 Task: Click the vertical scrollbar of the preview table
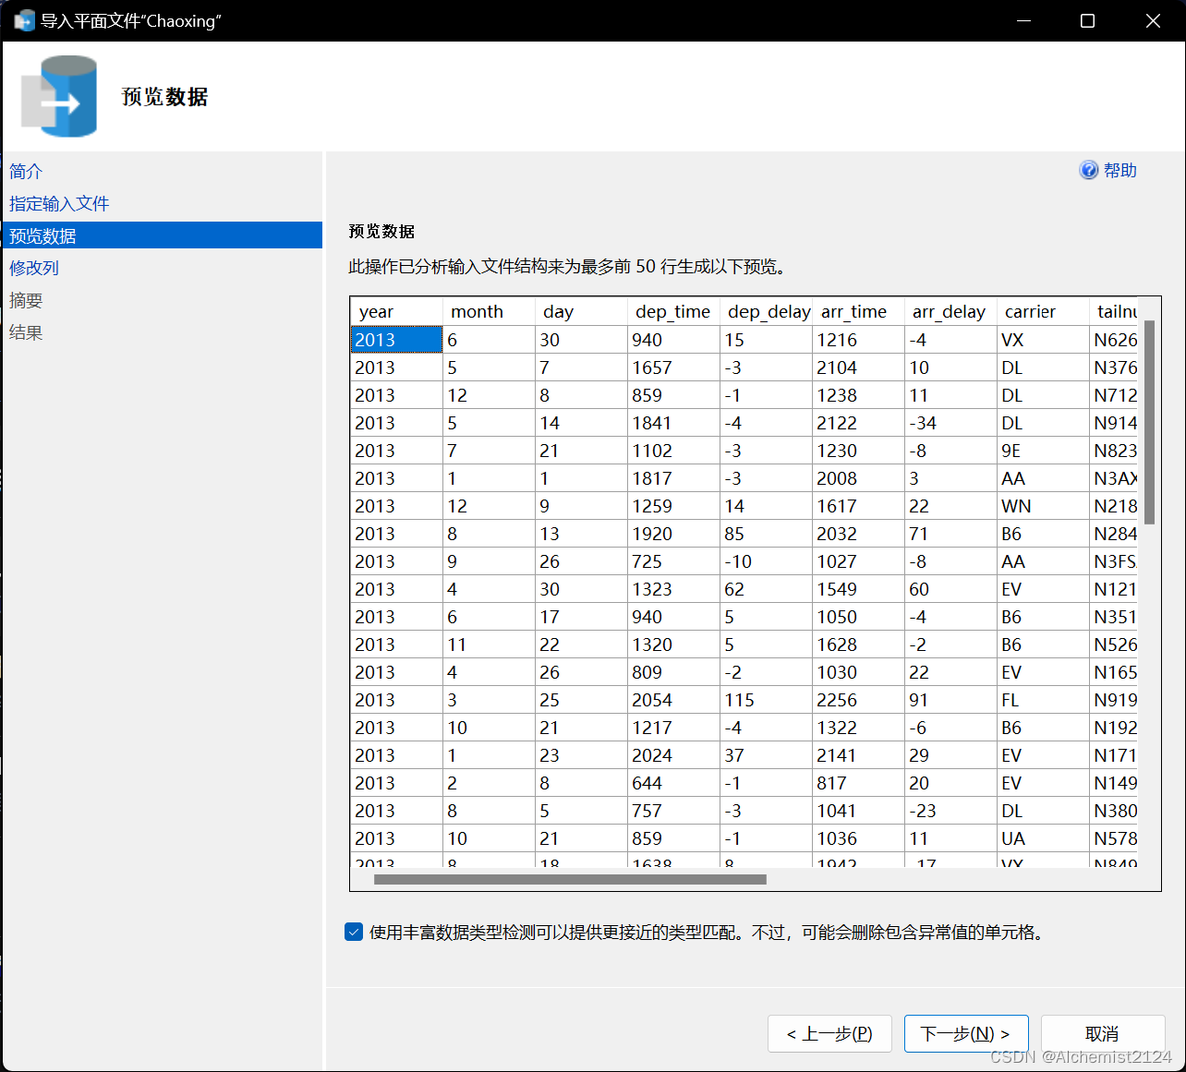pyautogui.click(x=1148, y=416)
